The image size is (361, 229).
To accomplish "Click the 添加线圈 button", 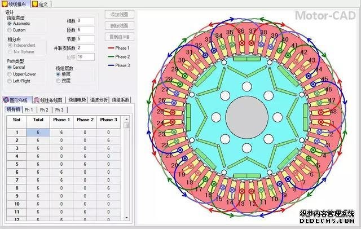I will tap(119, 15).
